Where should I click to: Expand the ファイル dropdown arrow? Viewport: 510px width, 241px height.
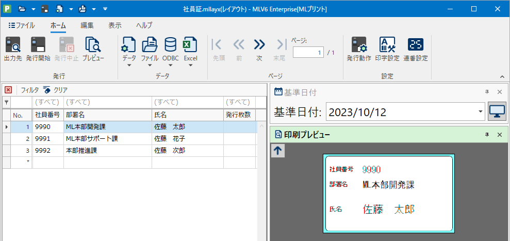click(x=150, y=65)
